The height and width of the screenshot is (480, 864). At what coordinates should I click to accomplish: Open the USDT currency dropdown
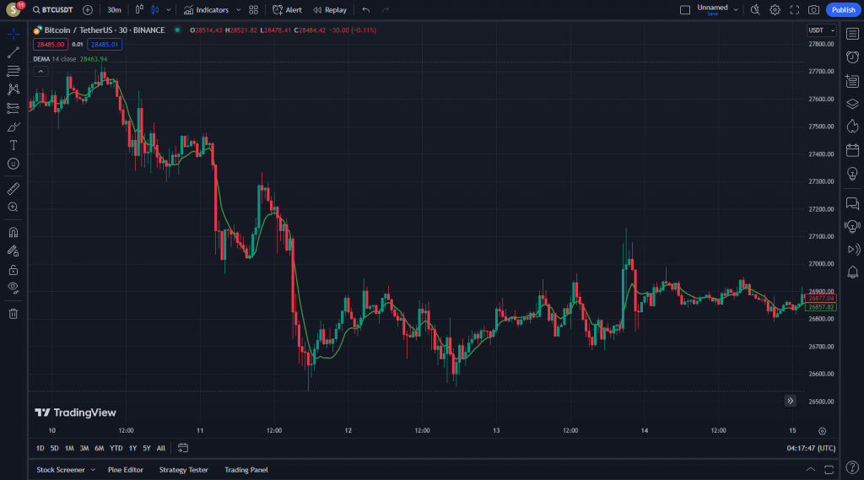(821, 30)
